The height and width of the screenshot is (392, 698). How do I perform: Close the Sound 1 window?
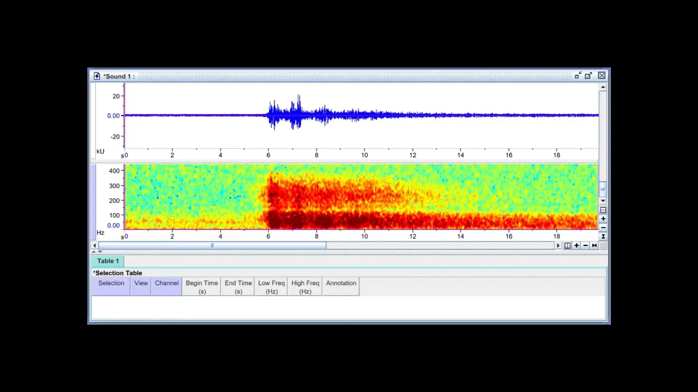(602, 75)
